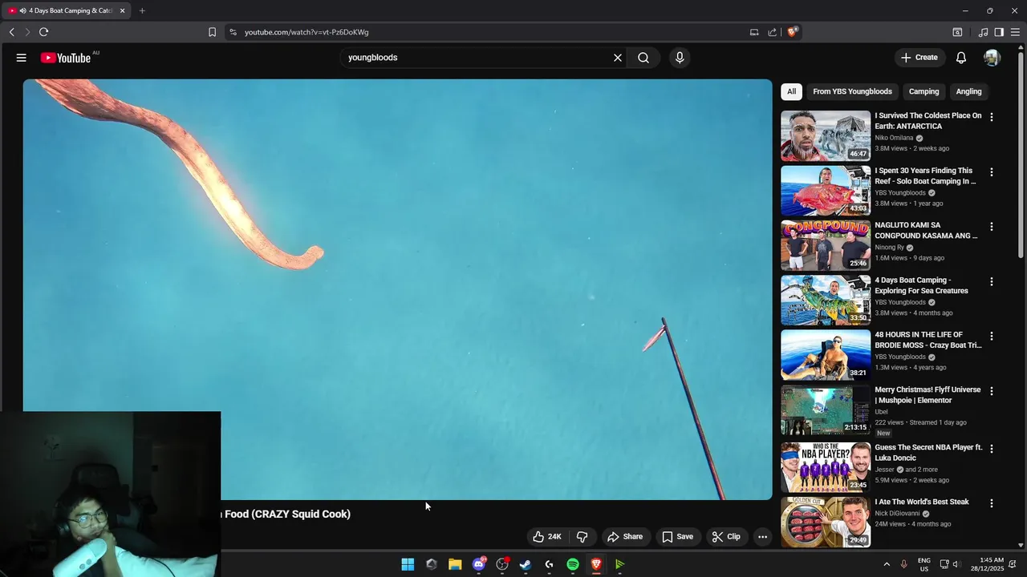The height and width of the screenshot is (577, 1027).
Task: Open the NAGLUTO KAMI SA CONGPOUND thumbnail
Action: tap(826, 245)
